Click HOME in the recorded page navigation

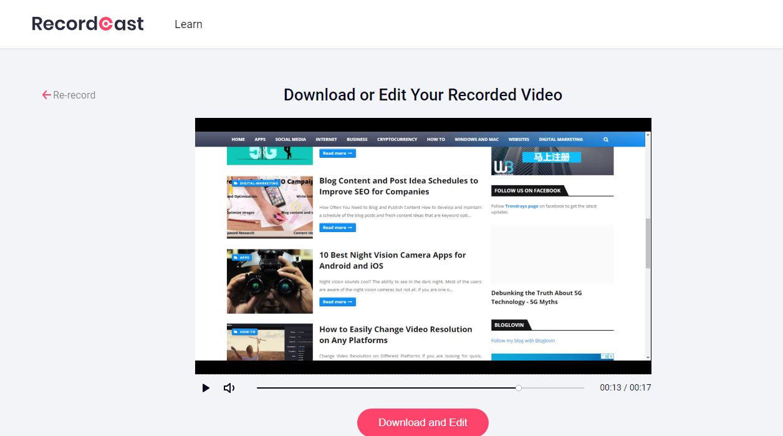(238, 140)
